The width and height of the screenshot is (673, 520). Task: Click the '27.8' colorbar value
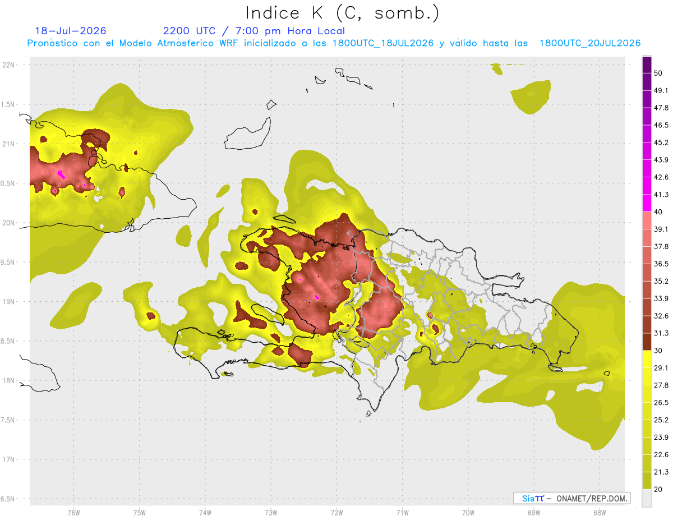click(x=661, y=385)
